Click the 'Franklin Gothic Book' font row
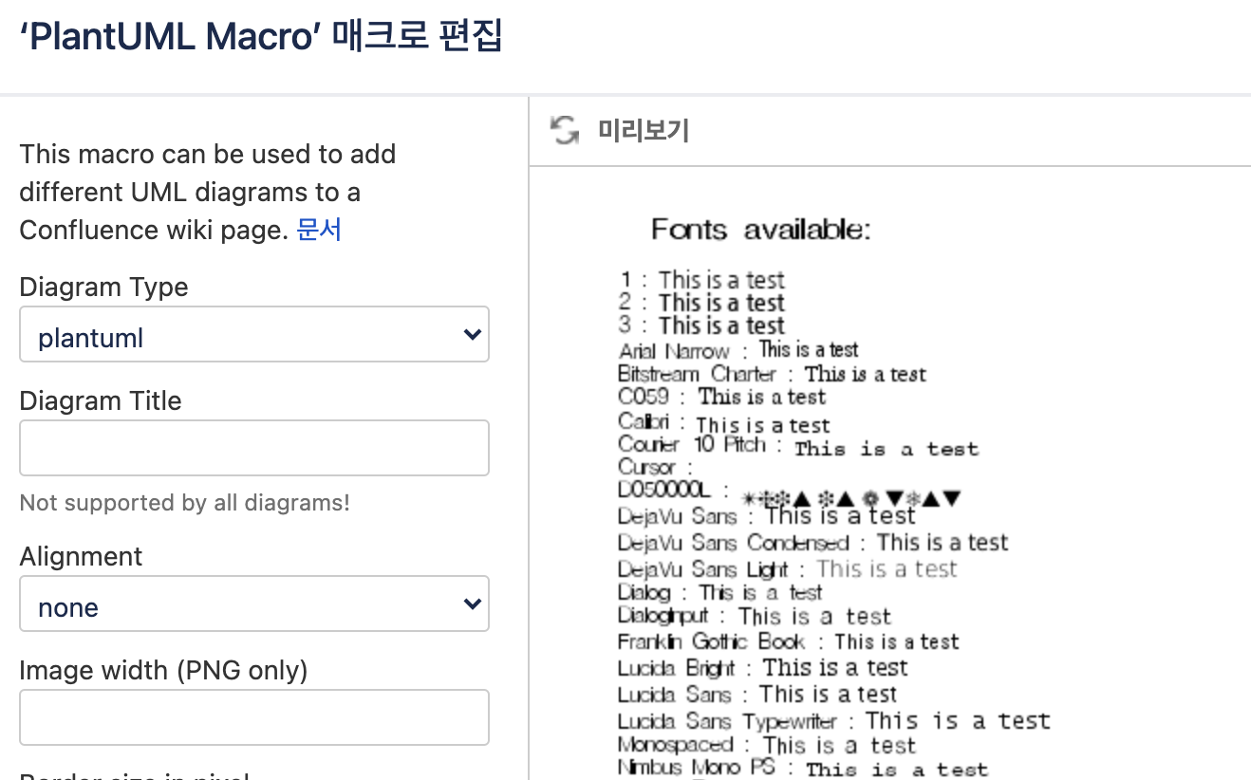The height and width of the screenshot is (780, 1251). tap(789, 642)
